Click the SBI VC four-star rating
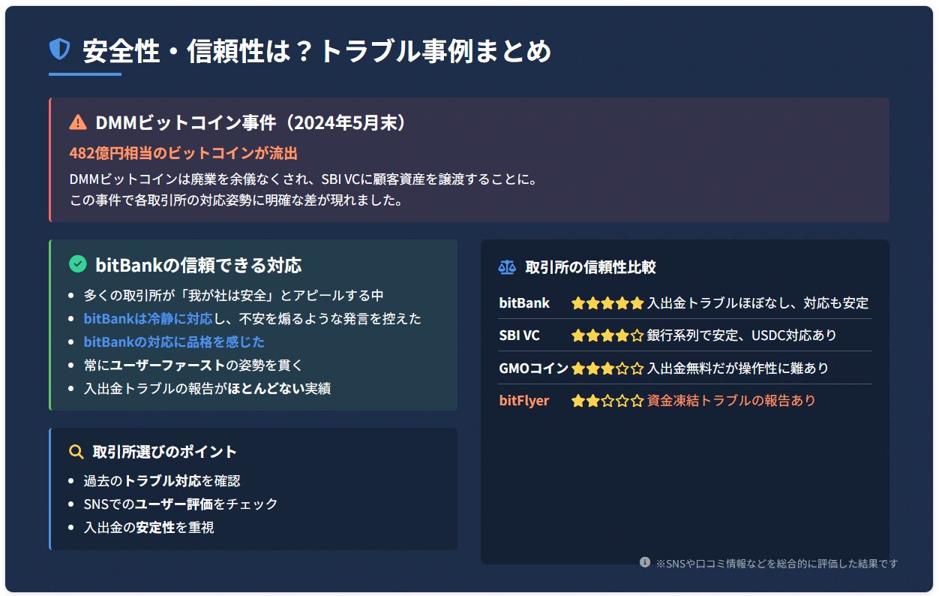 (x=607, y=336)
